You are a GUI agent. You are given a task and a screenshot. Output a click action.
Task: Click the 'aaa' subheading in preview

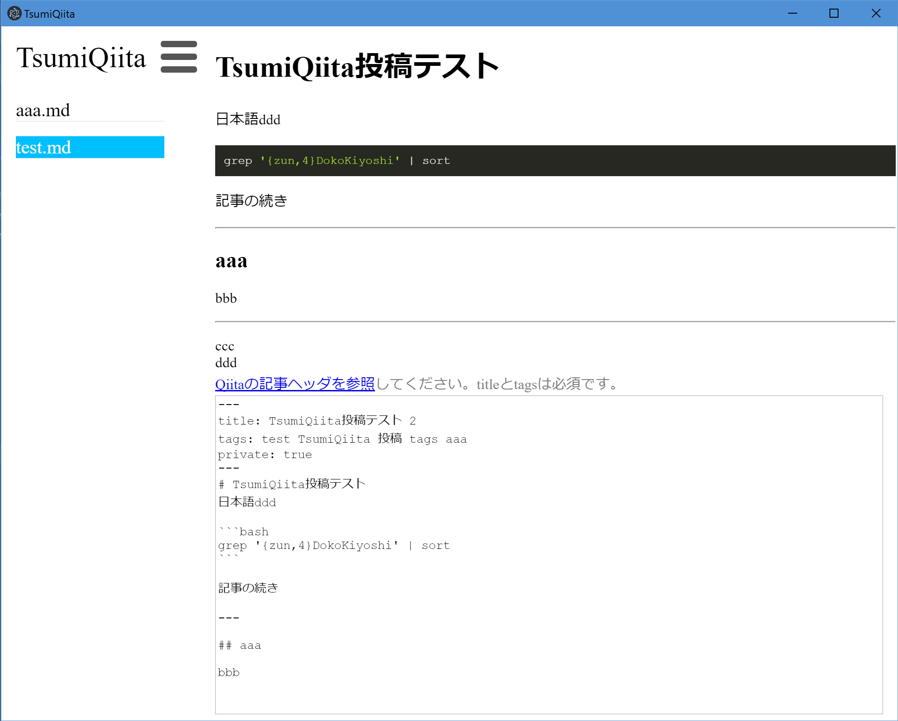[231, 261]
